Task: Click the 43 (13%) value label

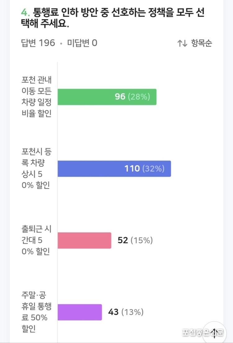Action: point(126,312)
